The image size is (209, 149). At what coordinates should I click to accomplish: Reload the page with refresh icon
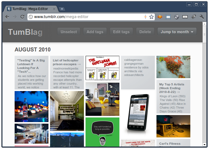22,17
